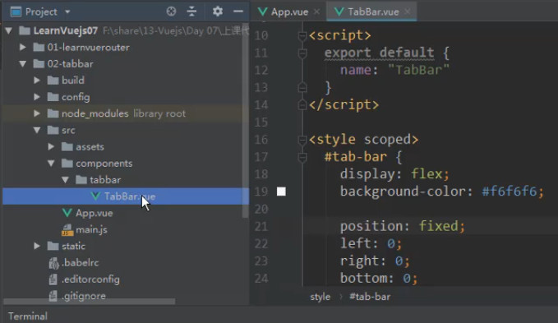Expand the node_modules folder

pyautogui.click(x=37, y=113)
